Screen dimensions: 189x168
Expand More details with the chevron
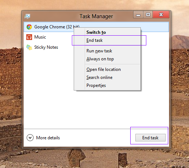point(30,138)
